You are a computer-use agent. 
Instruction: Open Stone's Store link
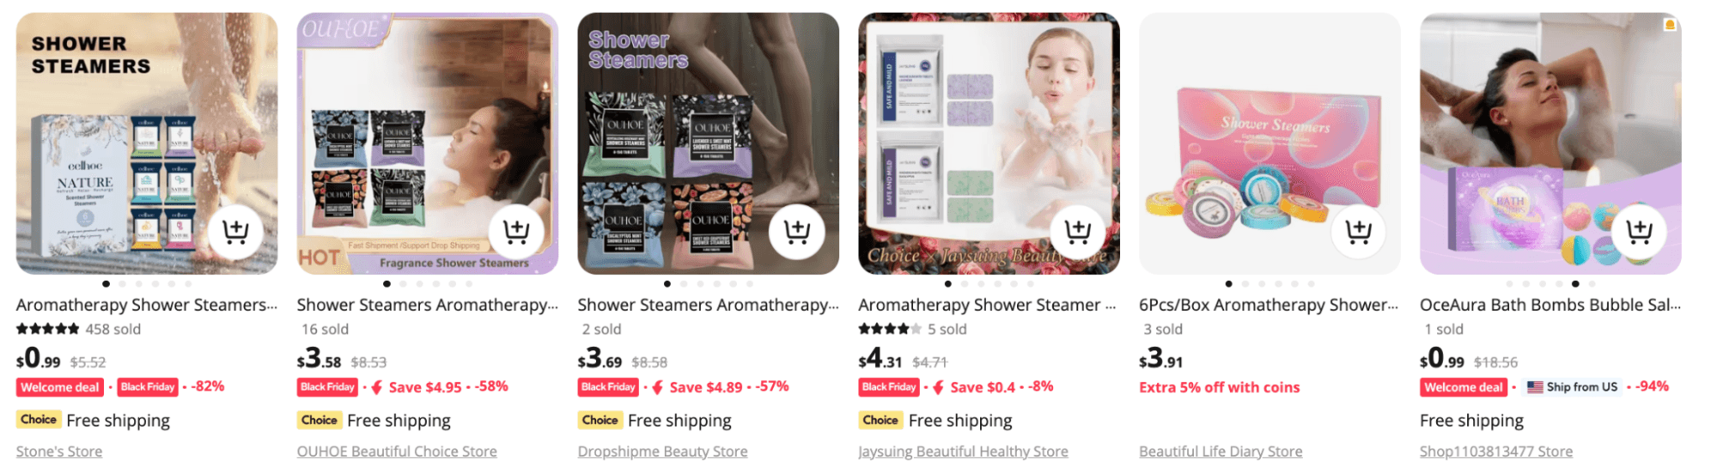pyautogui.click(x=59, y=451)
